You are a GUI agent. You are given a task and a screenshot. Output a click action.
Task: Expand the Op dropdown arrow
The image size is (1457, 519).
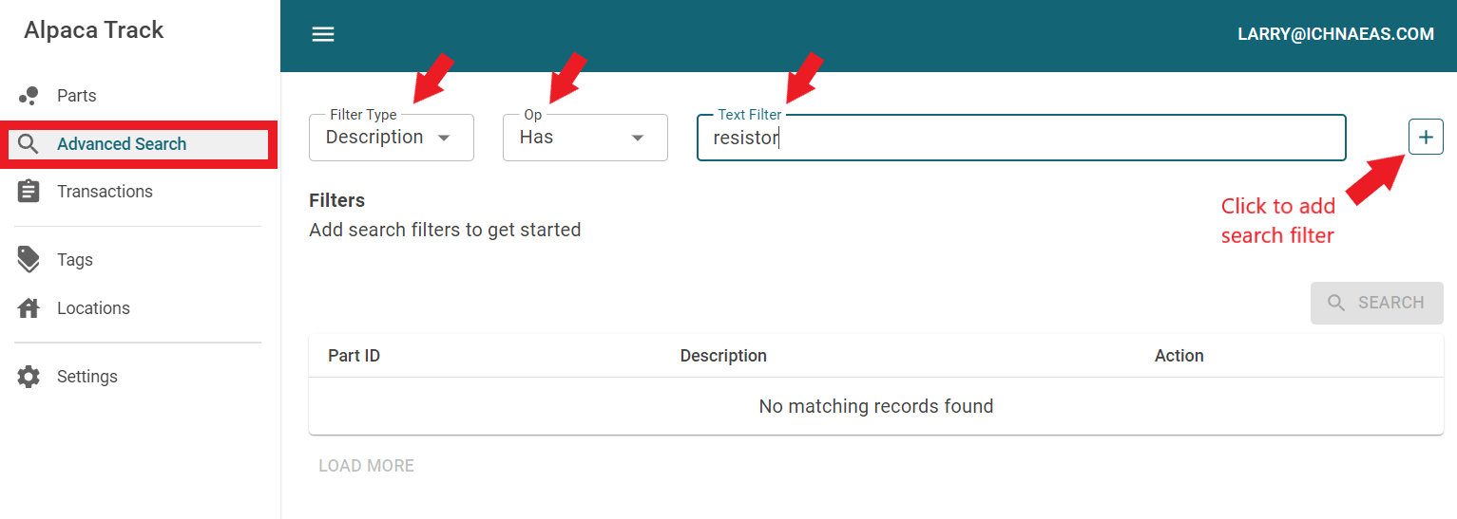(x=638, y=138)
